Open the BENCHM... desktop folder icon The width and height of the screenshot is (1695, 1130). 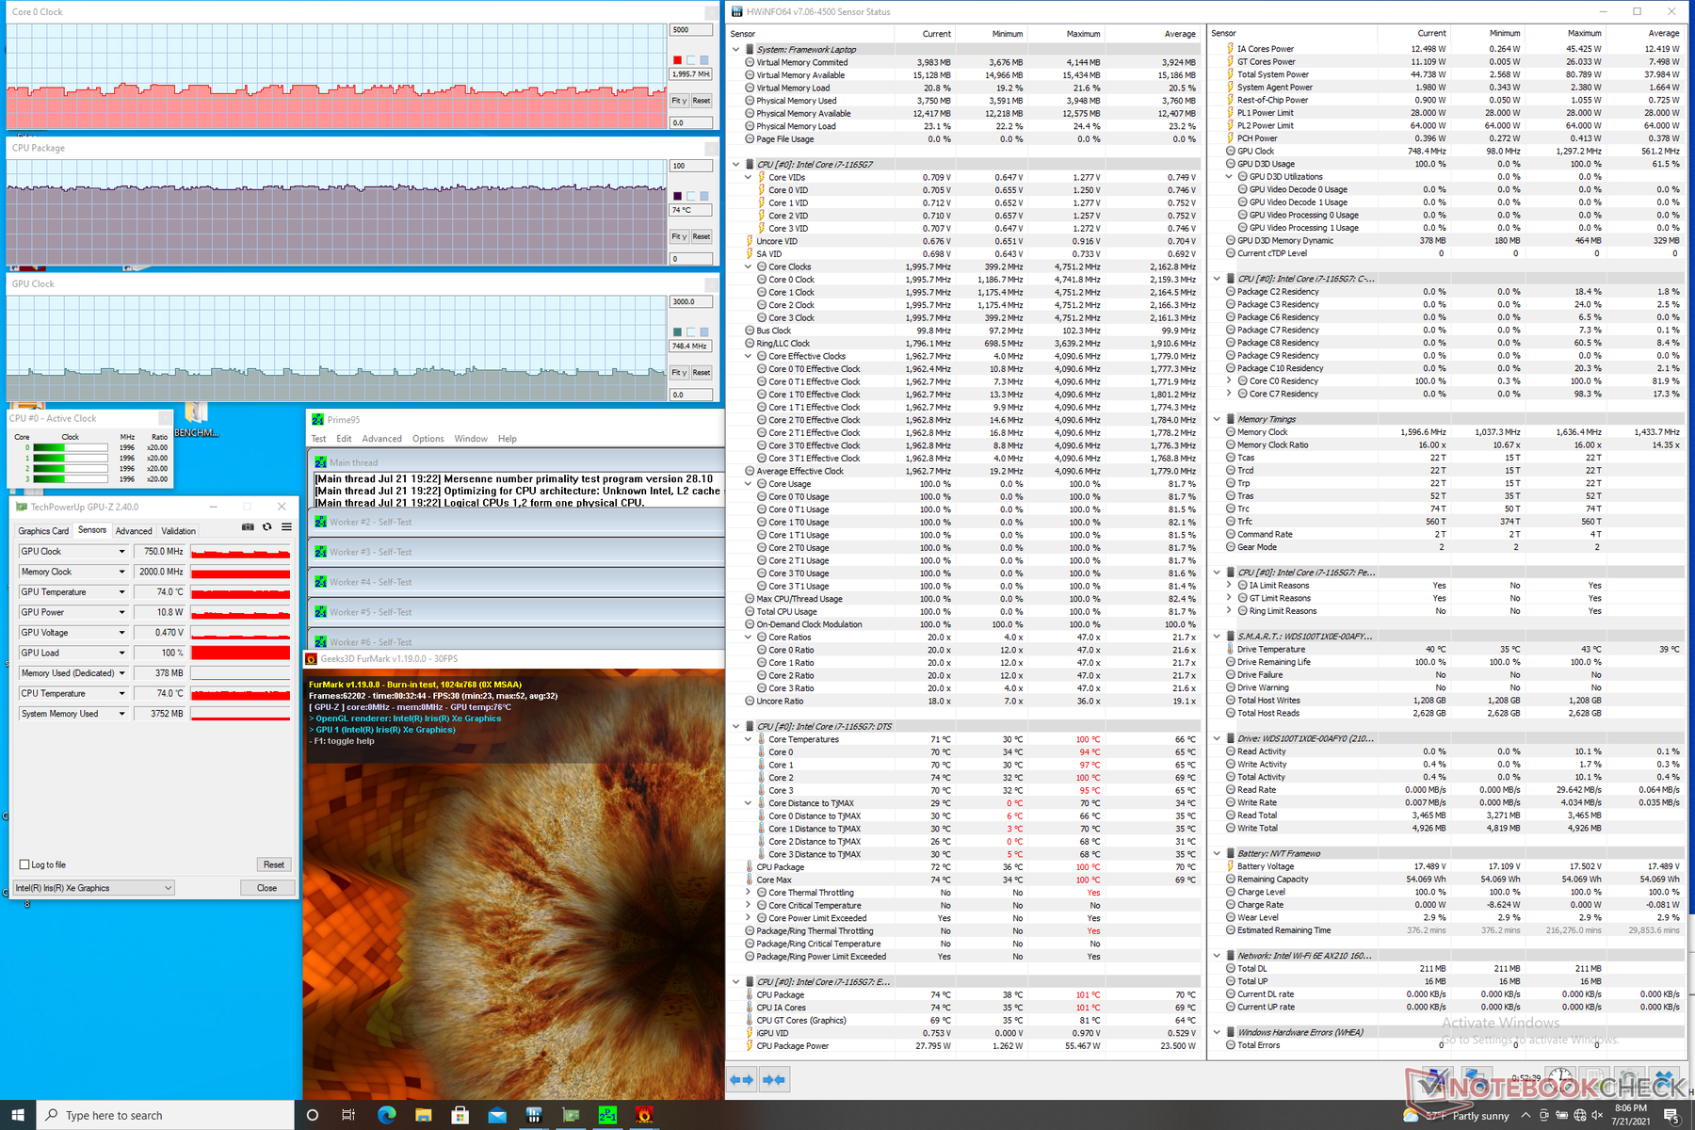pos(196,420)
